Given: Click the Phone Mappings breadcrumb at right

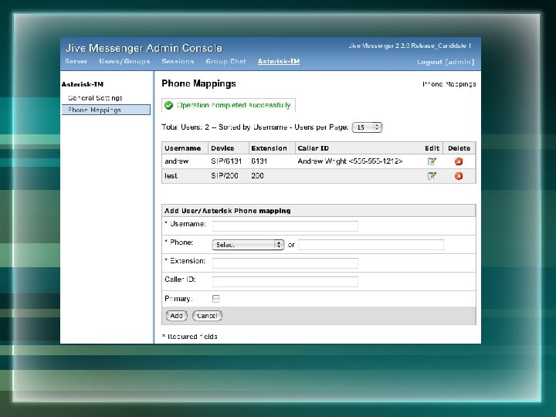Looking at the screenshot, I should [x=449, y=84].
